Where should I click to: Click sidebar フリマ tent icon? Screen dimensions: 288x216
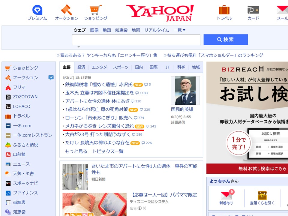pos(8,87)
